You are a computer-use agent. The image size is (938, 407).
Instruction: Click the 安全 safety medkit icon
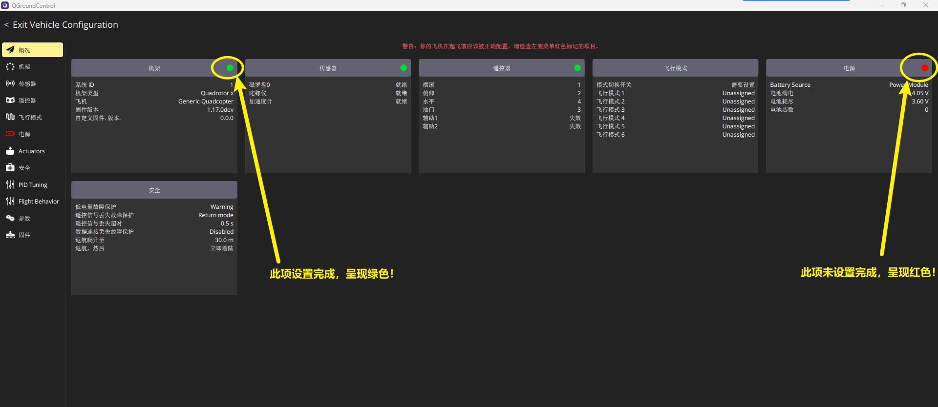click(10, 167)
